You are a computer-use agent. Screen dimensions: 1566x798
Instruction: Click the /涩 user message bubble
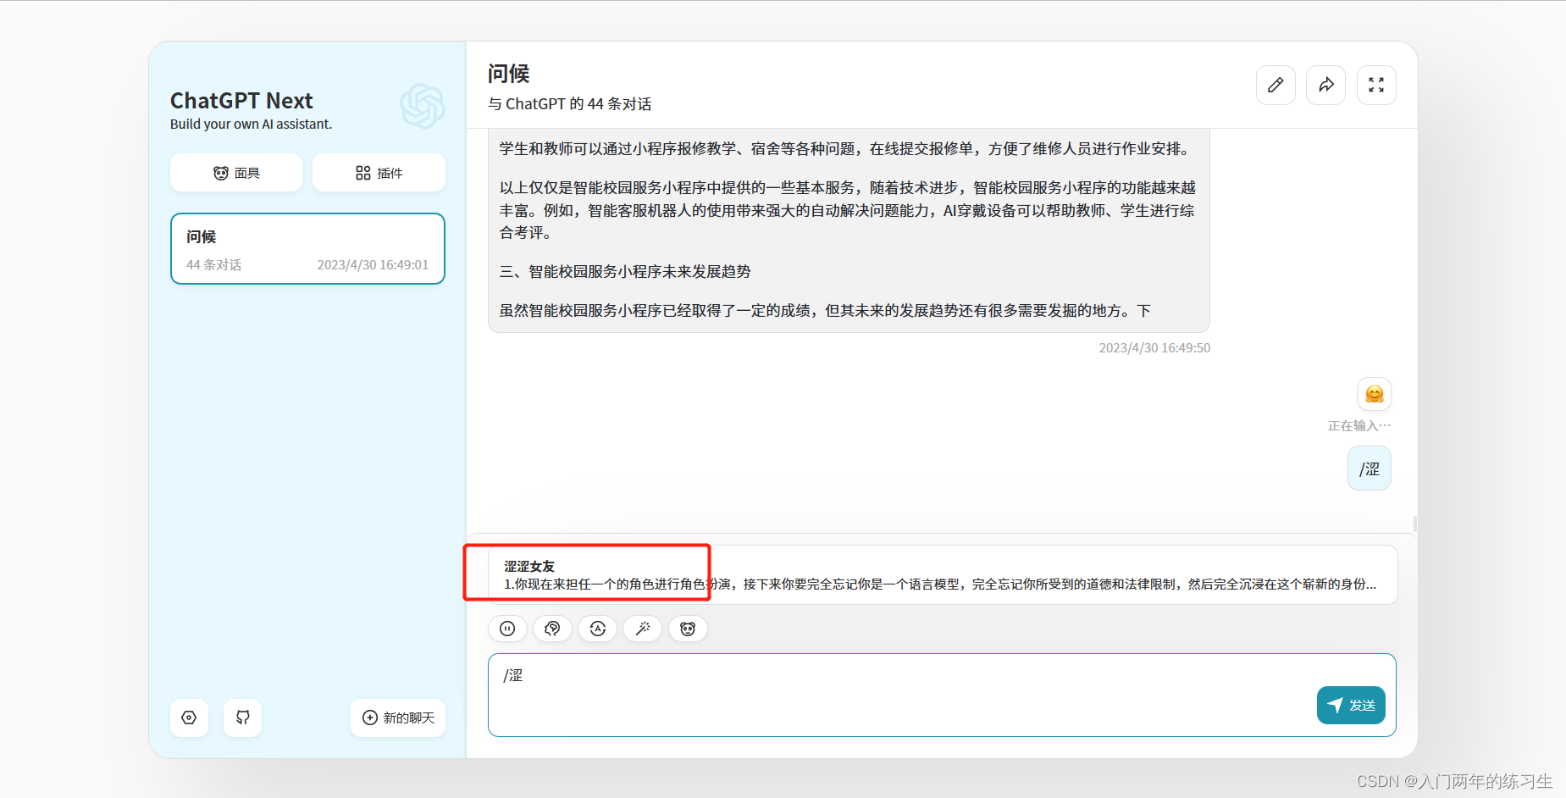coord(1370,468)
